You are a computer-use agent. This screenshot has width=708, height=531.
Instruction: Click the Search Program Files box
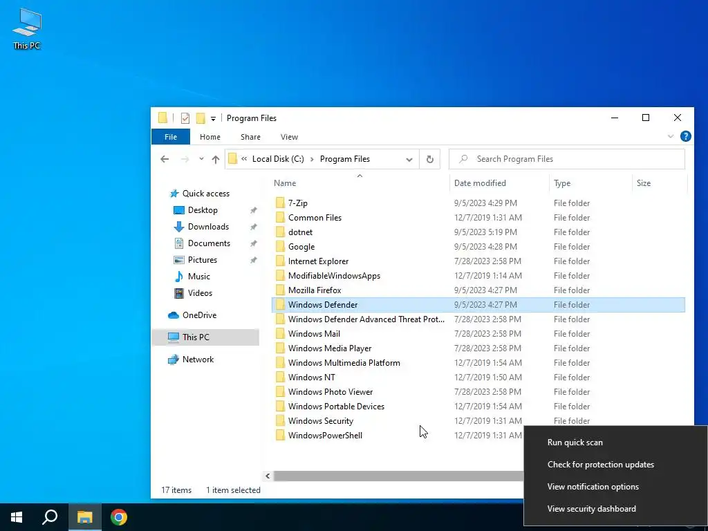(567, 159)
